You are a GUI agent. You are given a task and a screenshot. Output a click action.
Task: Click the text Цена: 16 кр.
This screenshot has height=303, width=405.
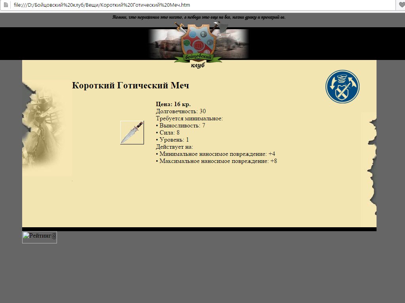173,104
